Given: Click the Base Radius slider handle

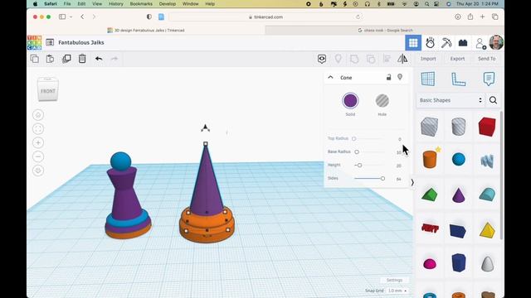Looking at the screenshot, I should point(357,152).
